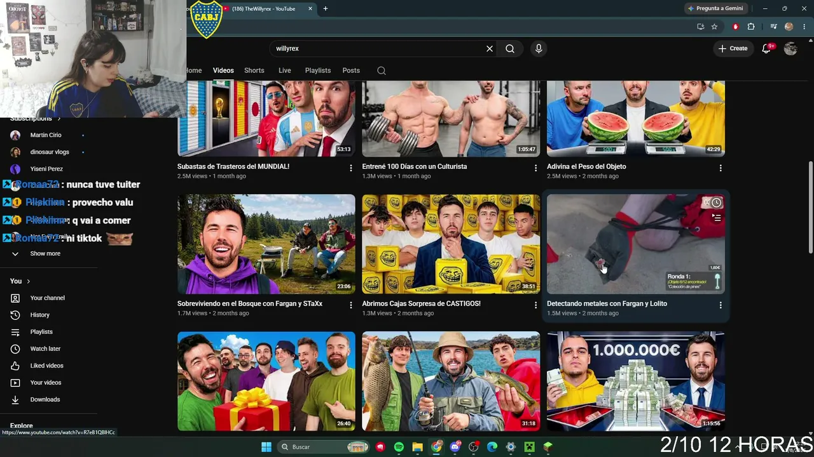Start voice search with the microphone
The height and width of the screenshot is (457, 814).
[x=539, y=48]
